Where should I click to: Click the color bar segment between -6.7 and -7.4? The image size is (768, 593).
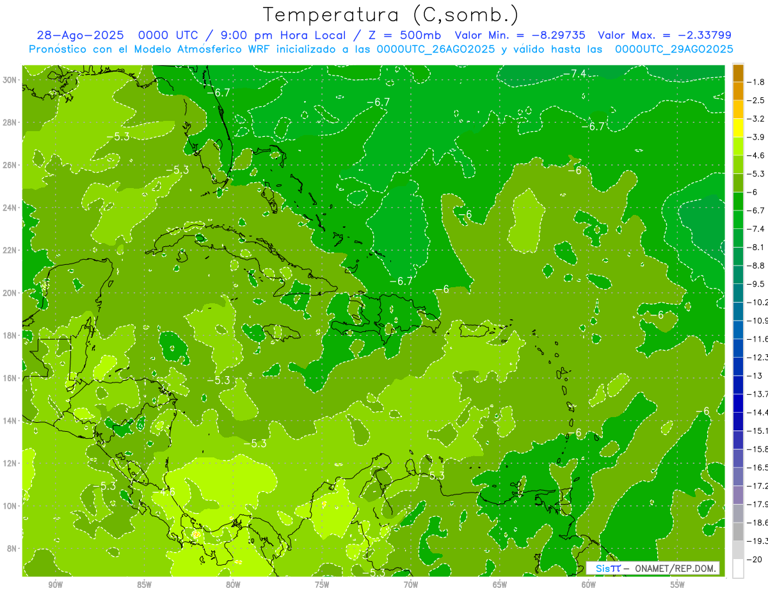coord(738,219)
